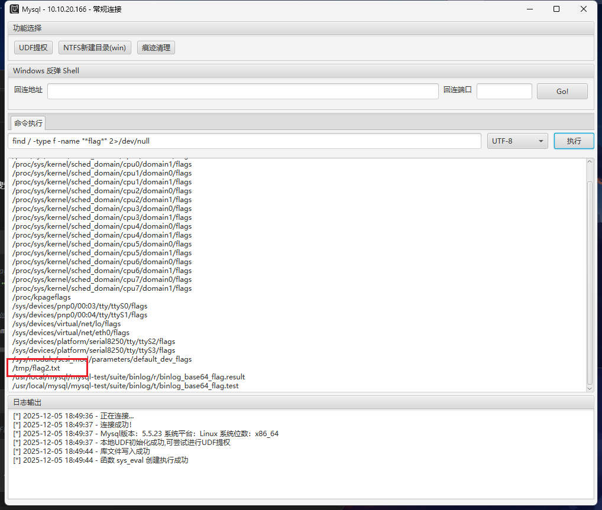
Task: Click the 回连端口 input box
Action: click(x=504, y=91)
